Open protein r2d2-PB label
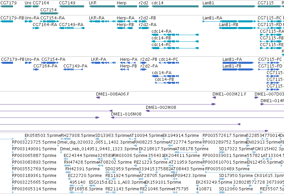The image size is (284, 194). tap(149, 59)
